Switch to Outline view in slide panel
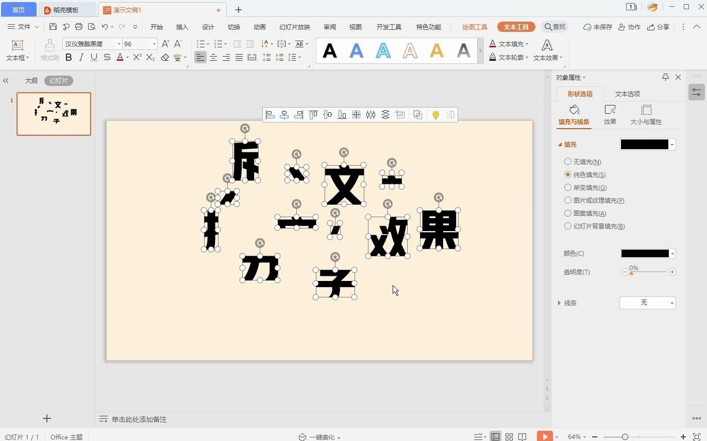The image size is (707, 441). (31, 81)
